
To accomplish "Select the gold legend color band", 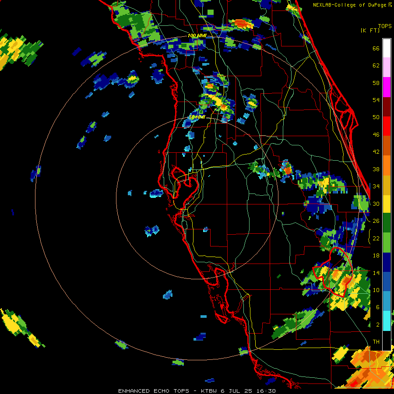I will coord(387,185).
